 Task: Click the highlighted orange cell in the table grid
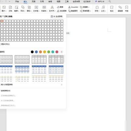(2, 21)
